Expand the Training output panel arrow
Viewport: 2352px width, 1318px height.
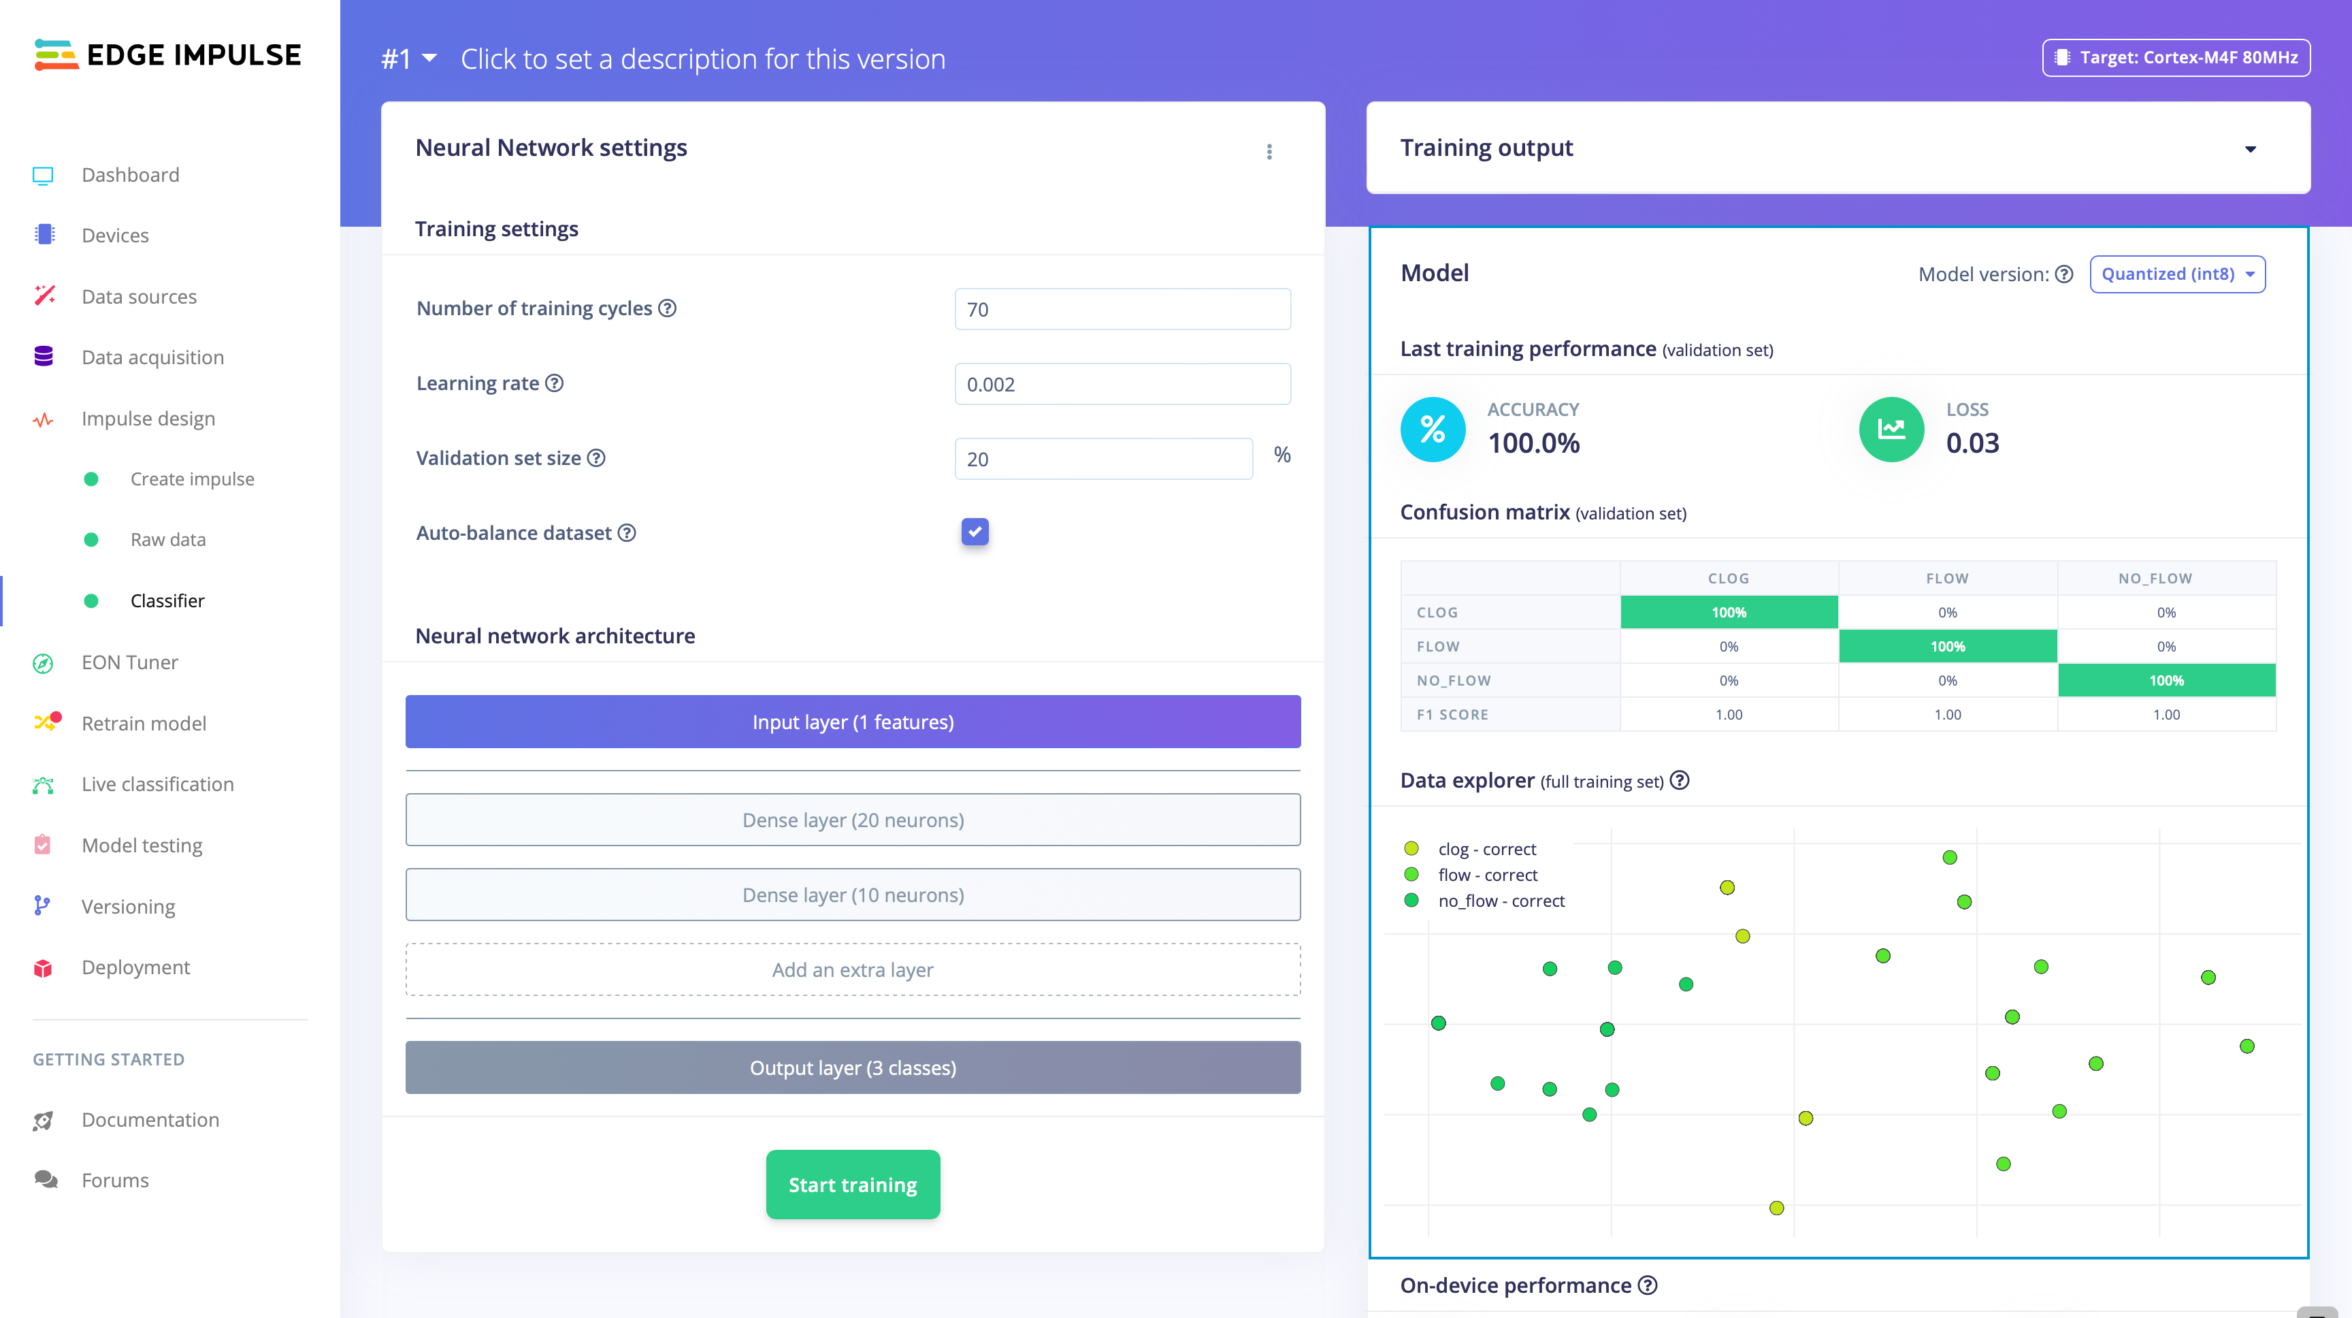(2251, 148)
